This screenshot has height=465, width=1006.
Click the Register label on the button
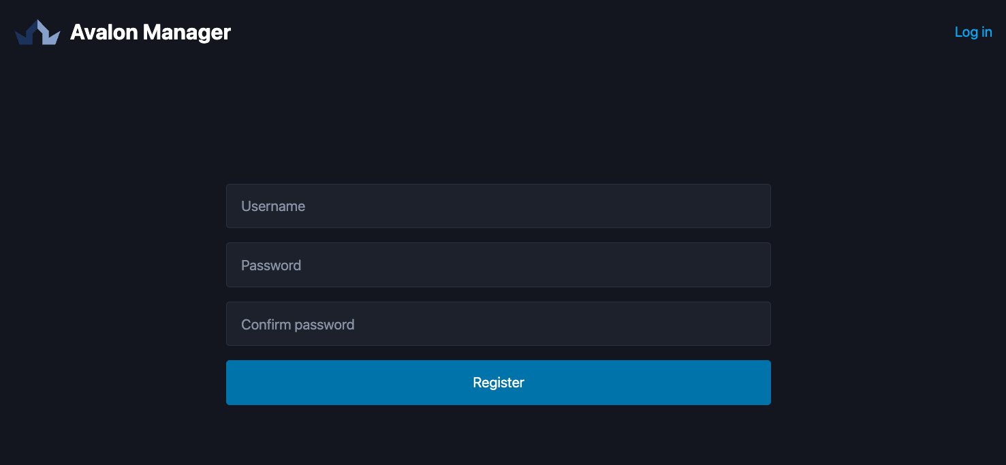coord(498,383)
